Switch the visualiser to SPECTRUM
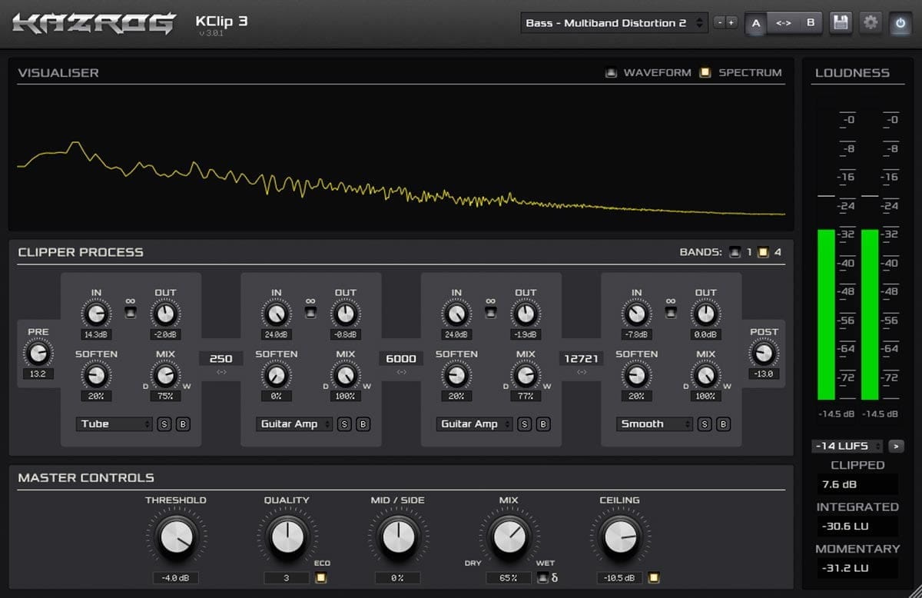Image resolution: width=922 pixels, height=598 pixels. click(705, 73)
